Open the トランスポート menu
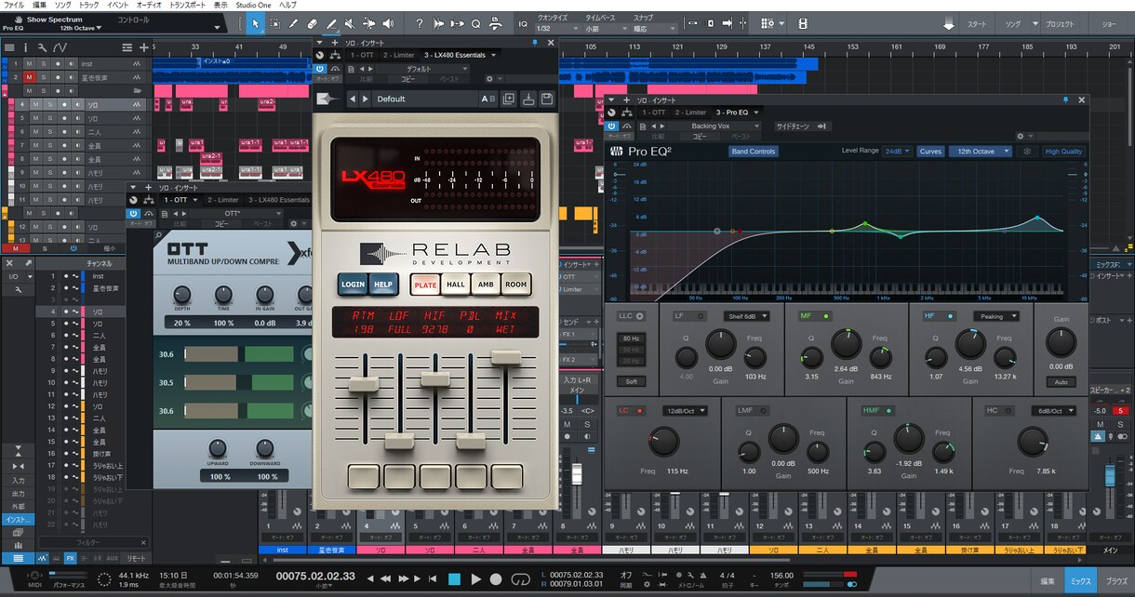This screenshot has height=597, width=1135. tap(189, 5)
